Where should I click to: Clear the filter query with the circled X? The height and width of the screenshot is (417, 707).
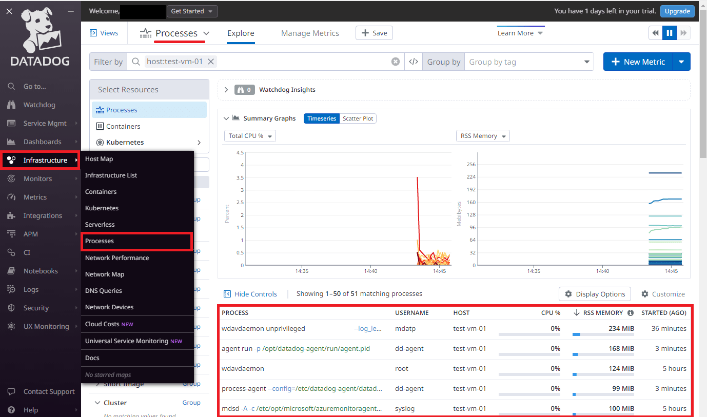coord(396,62)
